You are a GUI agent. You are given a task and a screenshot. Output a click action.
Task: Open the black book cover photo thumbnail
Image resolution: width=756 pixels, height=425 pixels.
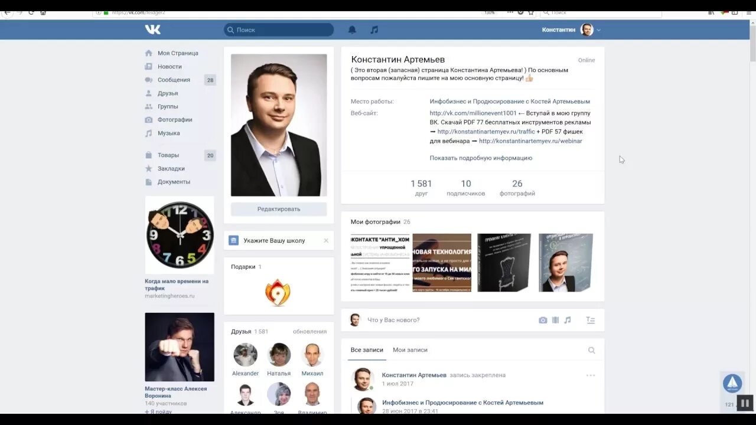click(x=504, y=263)
